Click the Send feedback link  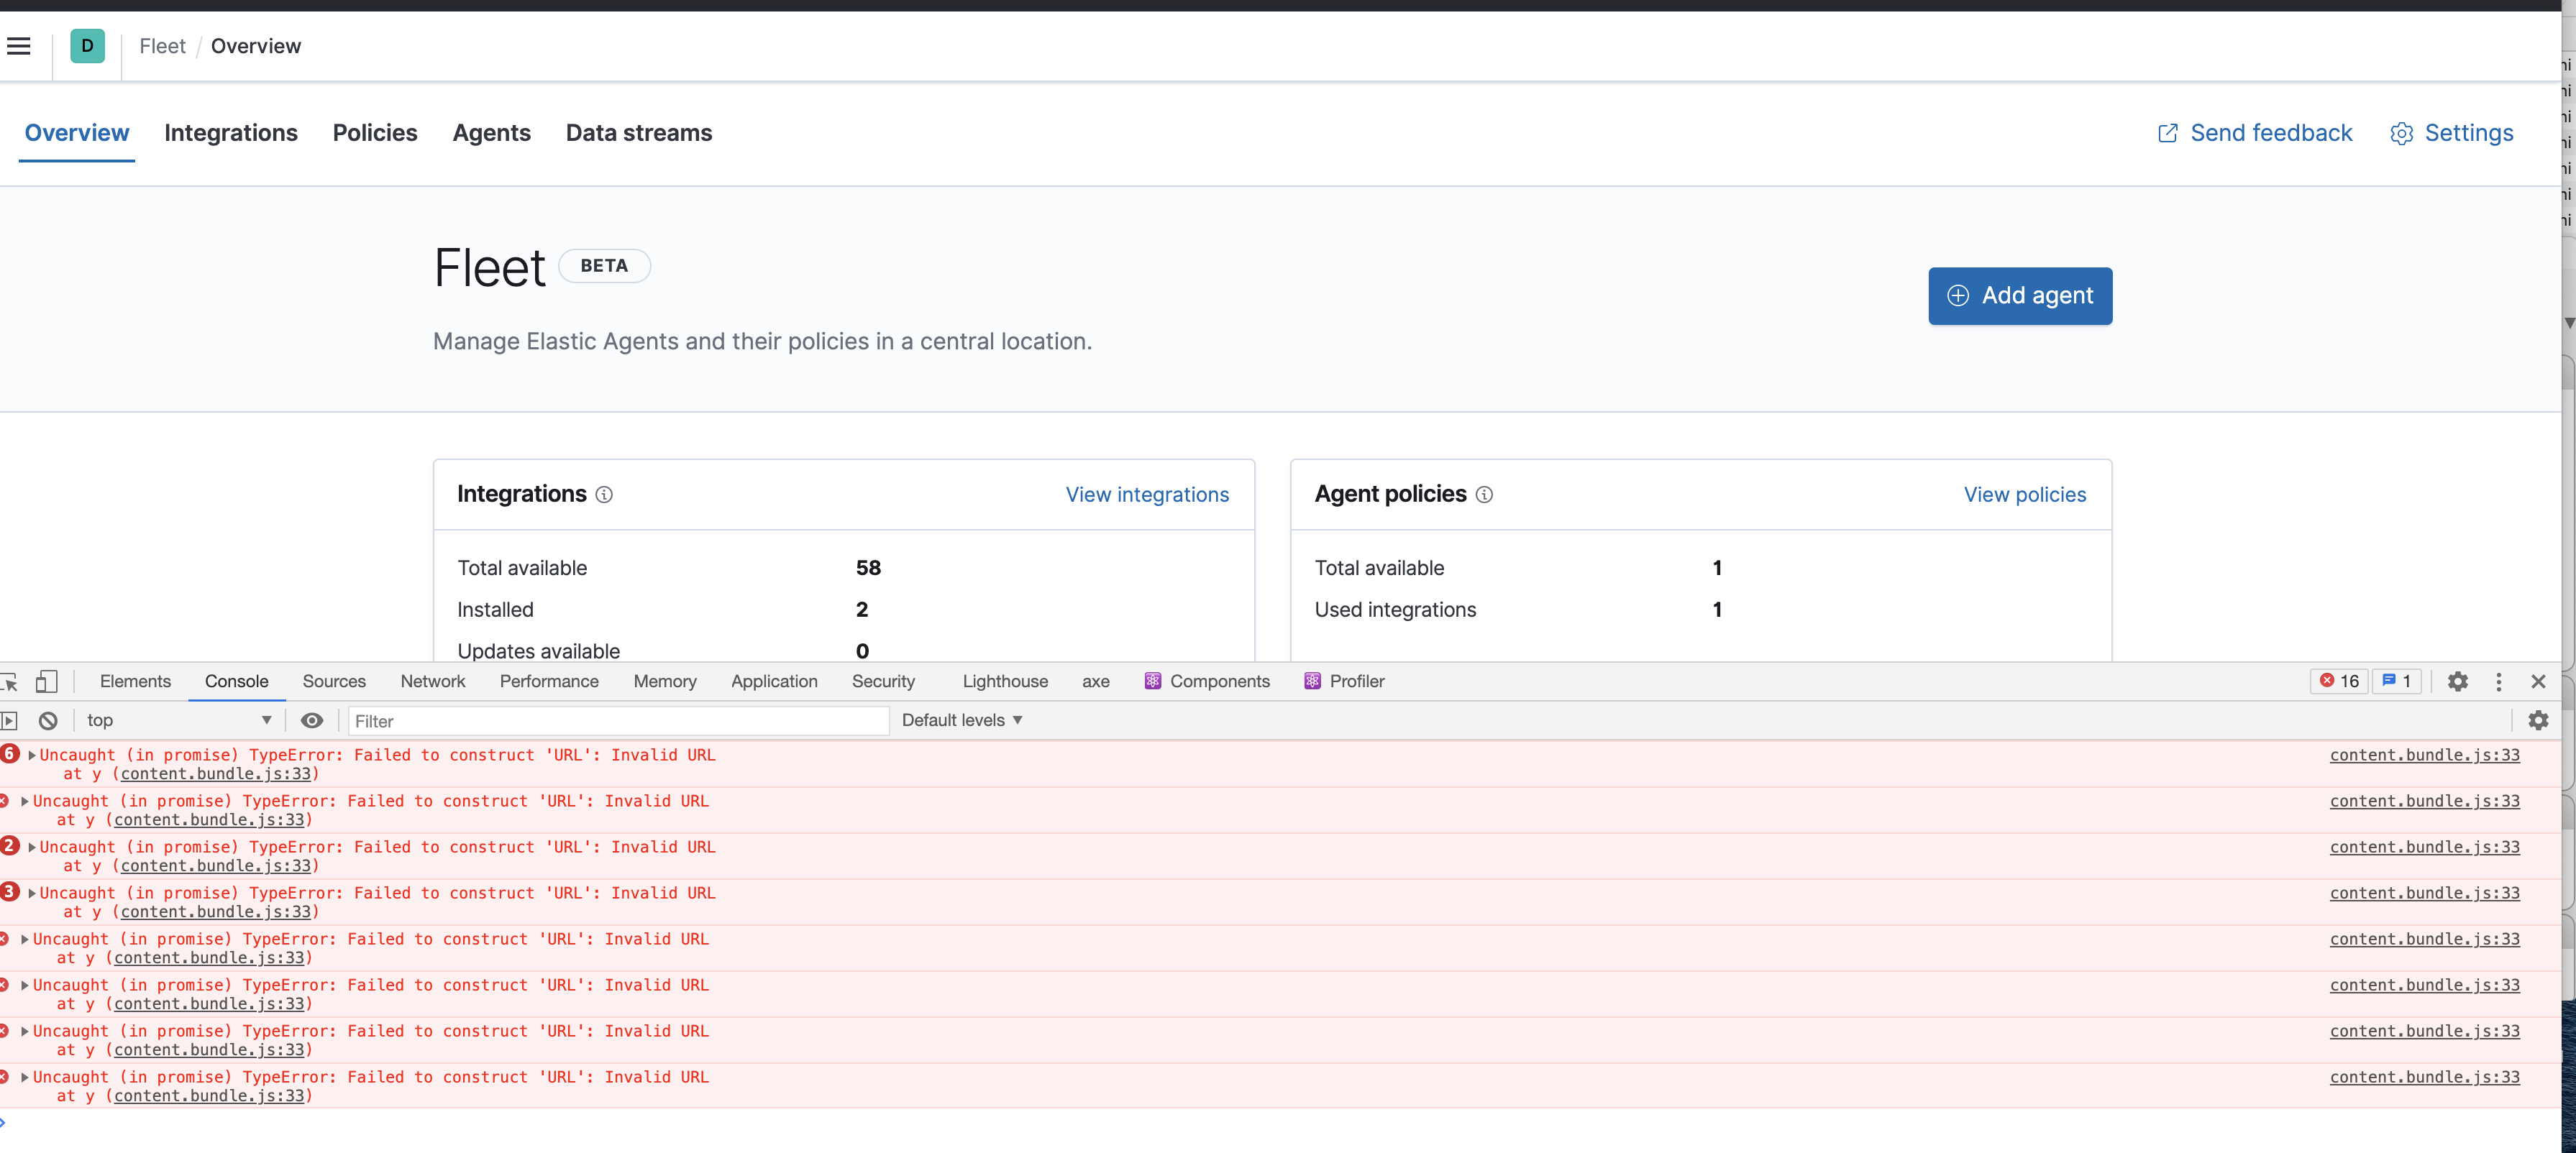coord(2255,133)
